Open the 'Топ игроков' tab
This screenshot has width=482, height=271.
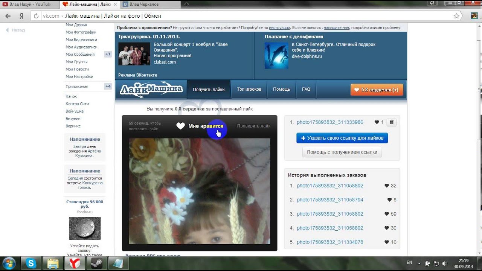point(249,89)
